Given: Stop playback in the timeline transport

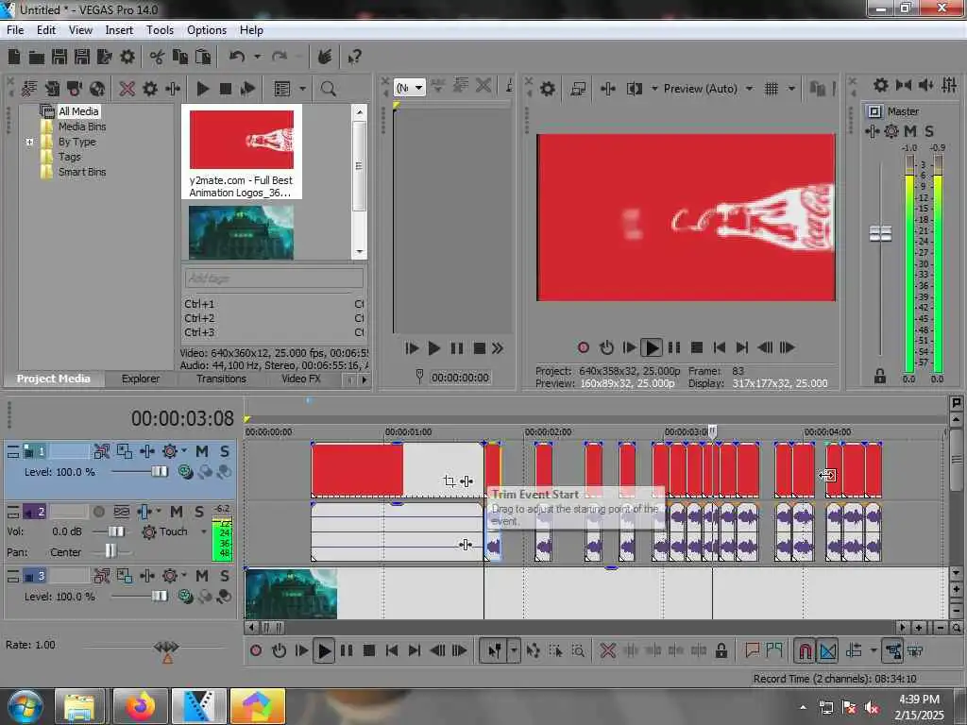Looking at the screenshot, I should click(x=369, y=650).
